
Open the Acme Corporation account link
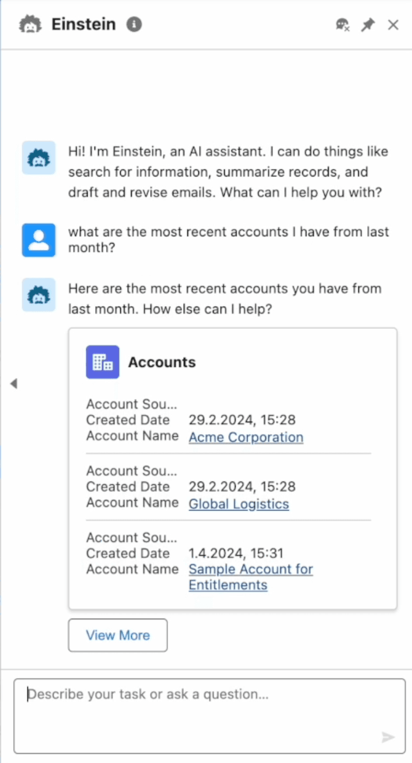point(246,437)
